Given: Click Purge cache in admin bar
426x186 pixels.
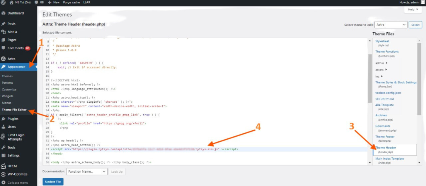Looking at the screenshot, I should pyautogui.click(x=71, y=2).
